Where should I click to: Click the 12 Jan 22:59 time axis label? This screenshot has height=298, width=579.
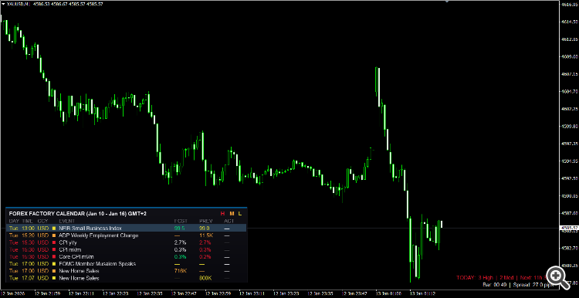point(218,293)
